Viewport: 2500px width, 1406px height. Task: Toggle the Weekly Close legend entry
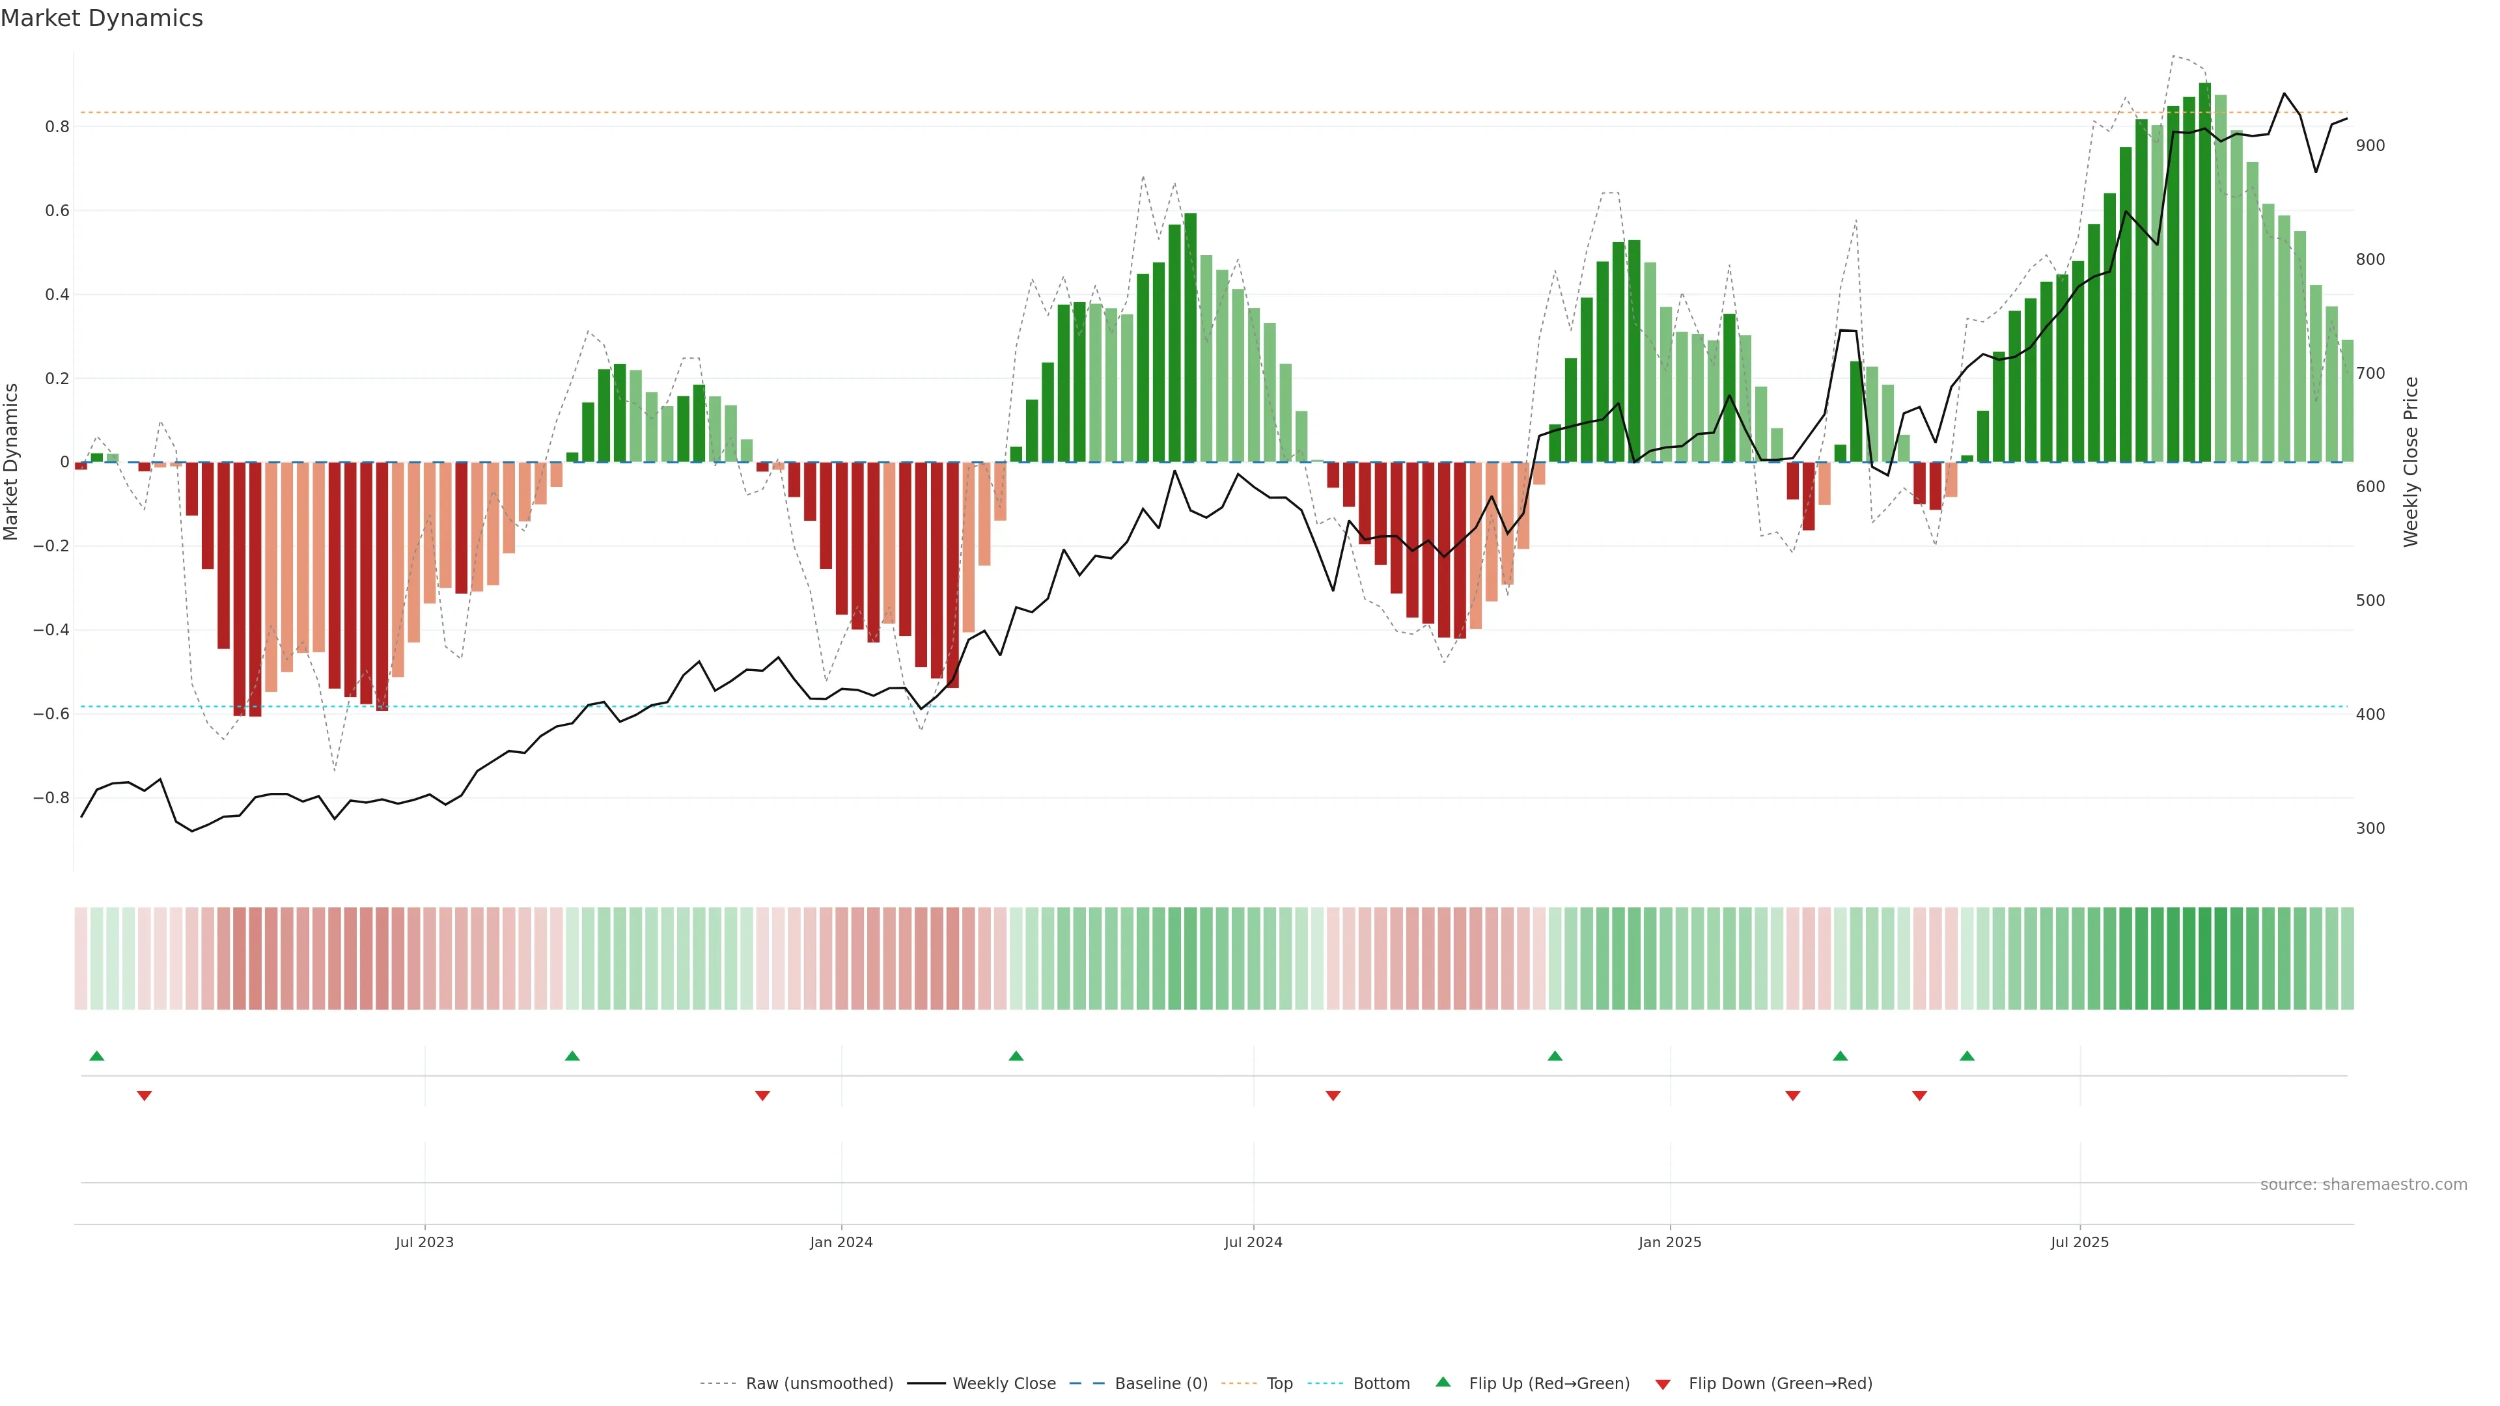[x=1003, y=1384]
